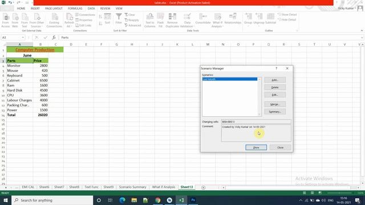Open the REVIEW ribbon tab
This screenshot has width=365, height=205.
[x=105, y=9]
